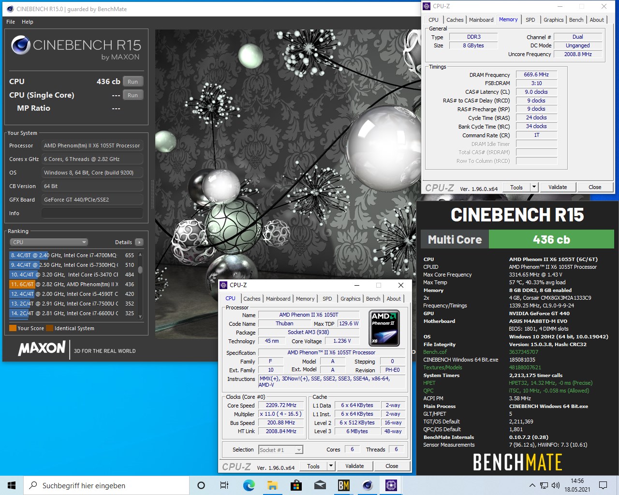
Task: Click CPU-Z title bar icon in Memory window
Action: [x=427, y=6]
